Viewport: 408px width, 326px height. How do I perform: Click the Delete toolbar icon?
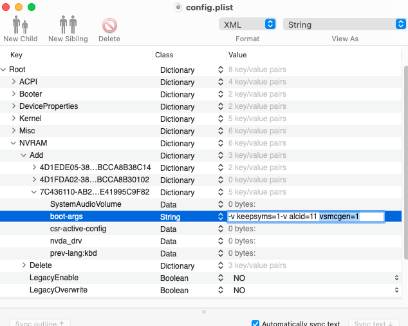109,26
